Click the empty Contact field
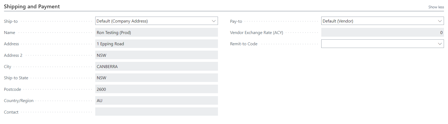 (x=157, y=112)
